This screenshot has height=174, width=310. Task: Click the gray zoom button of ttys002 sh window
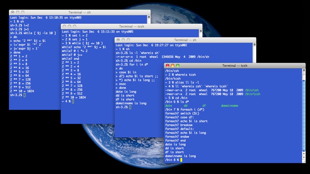click(x=128, y=40)
